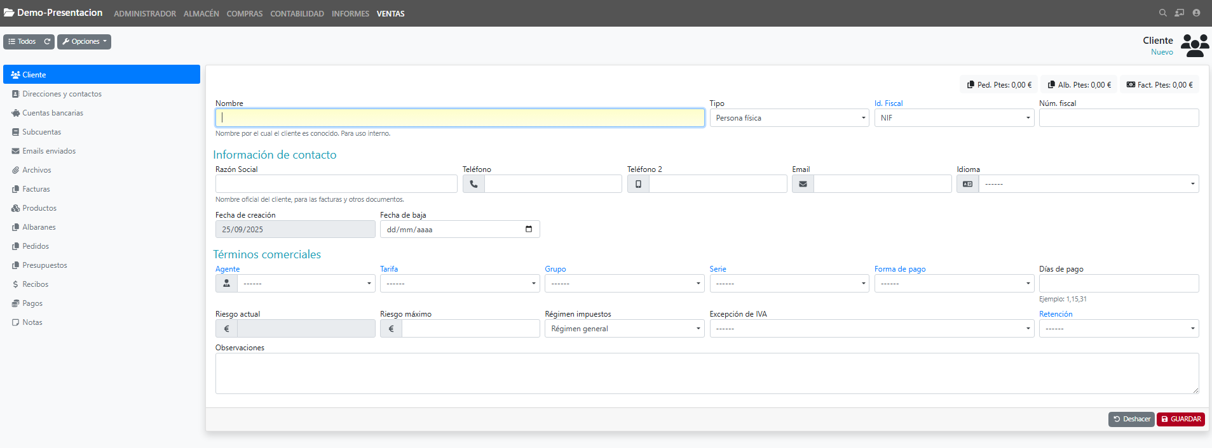
Task: Open calendar picker in Fecha de baja
Action: tap(529, 229)
